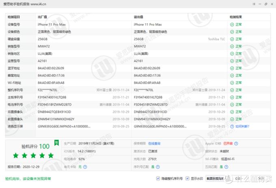
Task: Click the 读出值 column header
Action: (138, 17)
